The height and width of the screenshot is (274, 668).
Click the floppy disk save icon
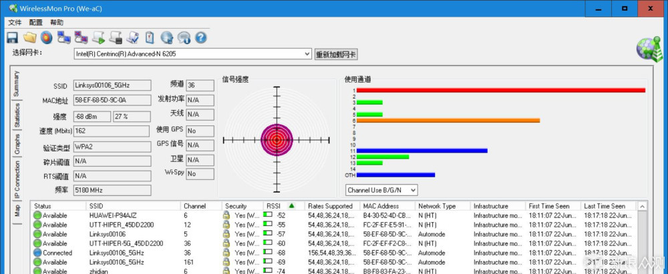coord(12,38)
